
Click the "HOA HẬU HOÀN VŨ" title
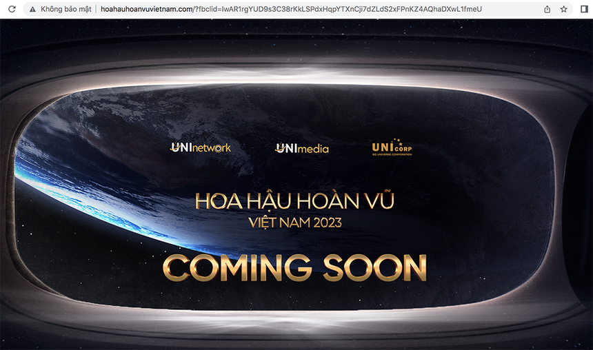(298, 200)
